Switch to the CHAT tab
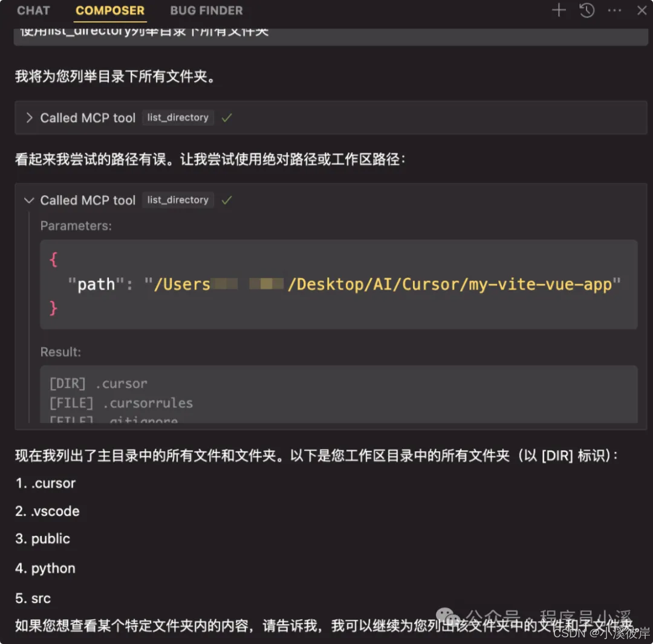 coord(33,10)
